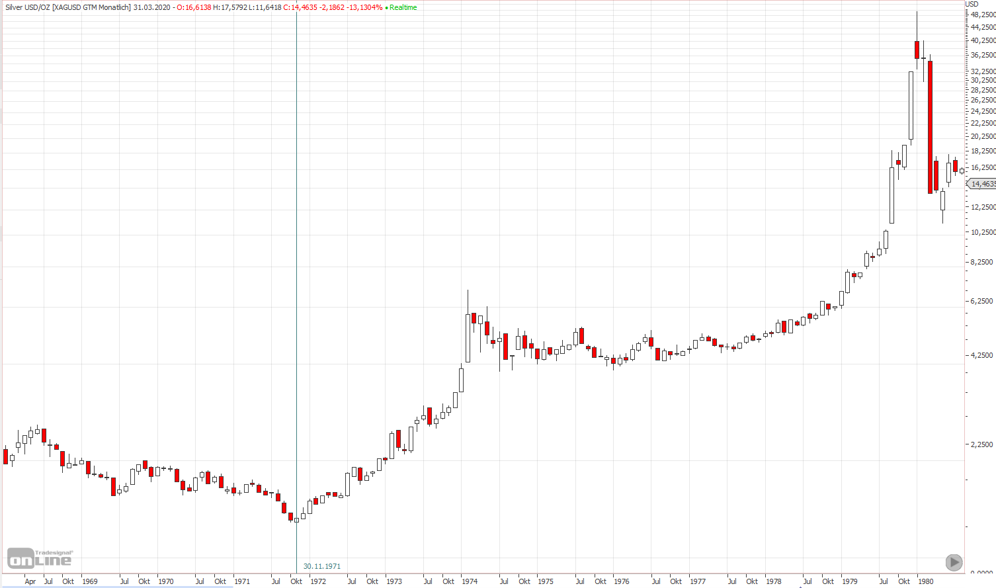This screenshot has height=588, width=996.
Task: Click the 48,2500 price axis label
Action: click(983, 14)
